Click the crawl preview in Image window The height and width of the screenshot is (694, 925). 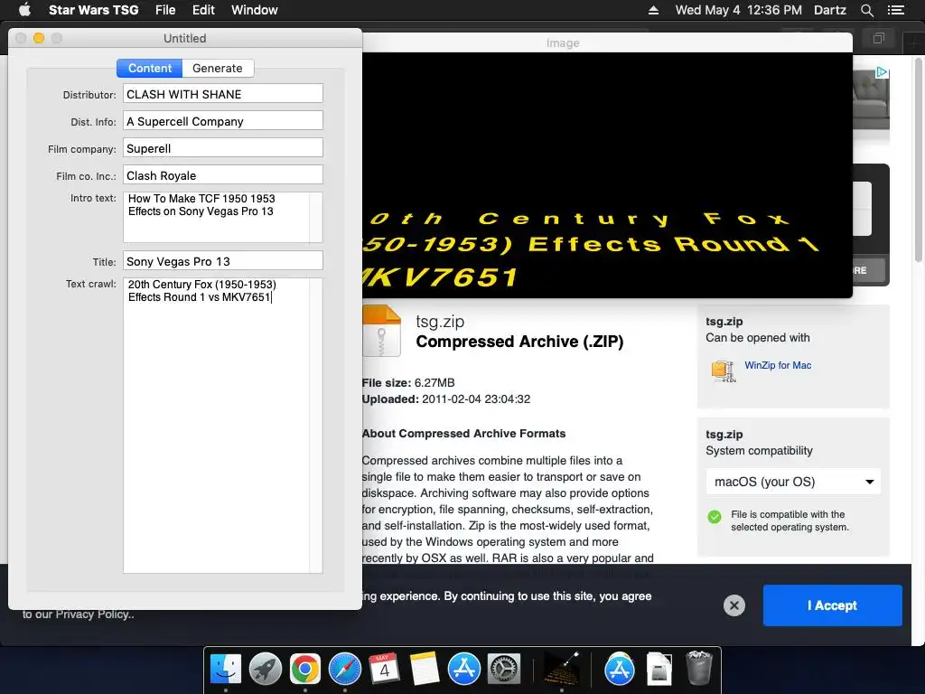tap(607, 174)
